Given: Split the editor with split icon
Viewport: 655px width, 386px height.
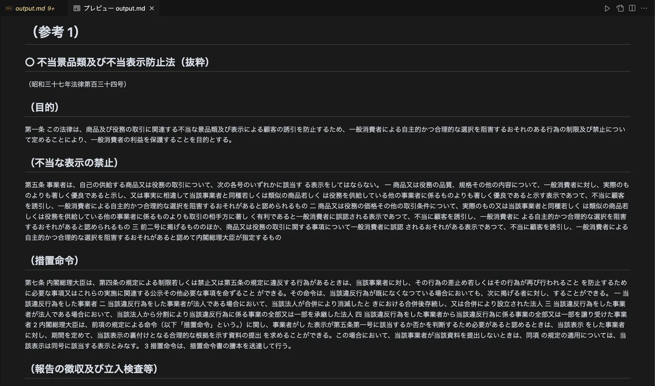Looking at the screenshot, I should [632, 8].
